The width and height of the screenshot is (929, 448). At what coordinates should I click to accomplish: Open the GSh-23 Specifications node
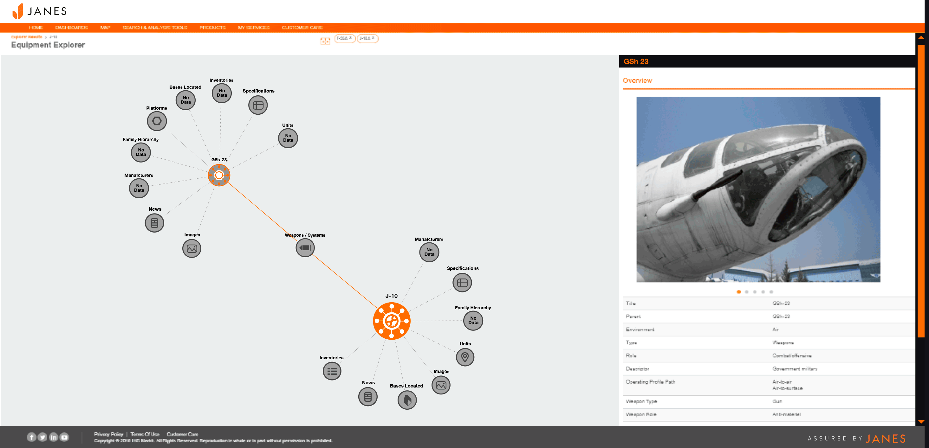[258, 105]
